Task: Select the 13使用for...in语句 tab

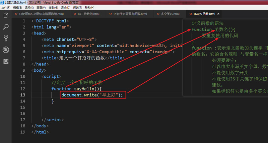Action: (41, 14)
